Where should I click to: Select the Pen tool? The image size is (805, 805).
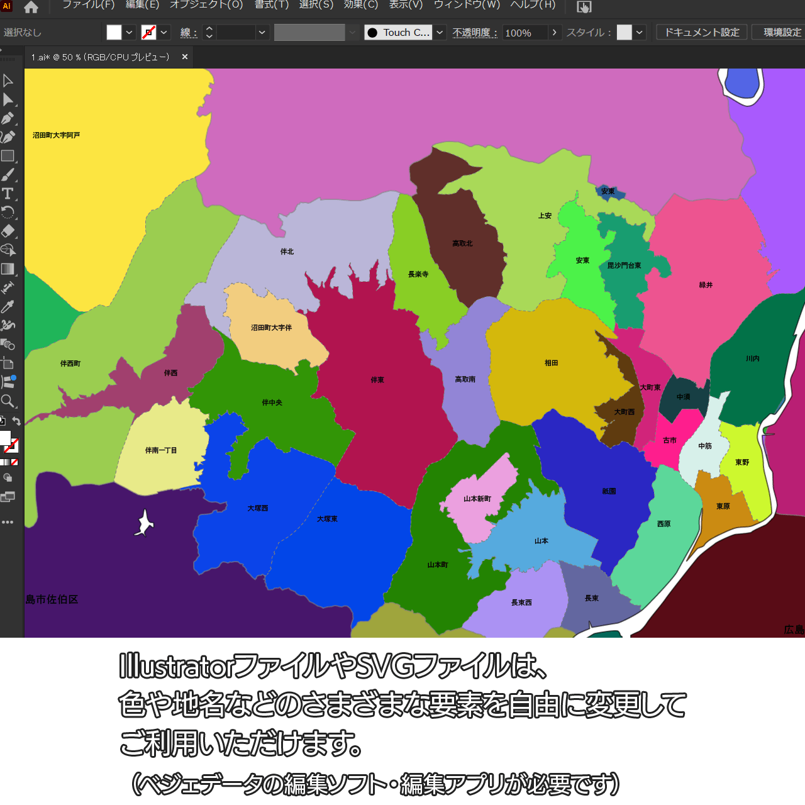[x=8, y=118]
